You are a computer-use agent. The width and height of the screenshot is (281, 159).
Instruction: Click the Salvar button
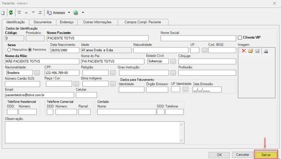(x=266, y=155)
